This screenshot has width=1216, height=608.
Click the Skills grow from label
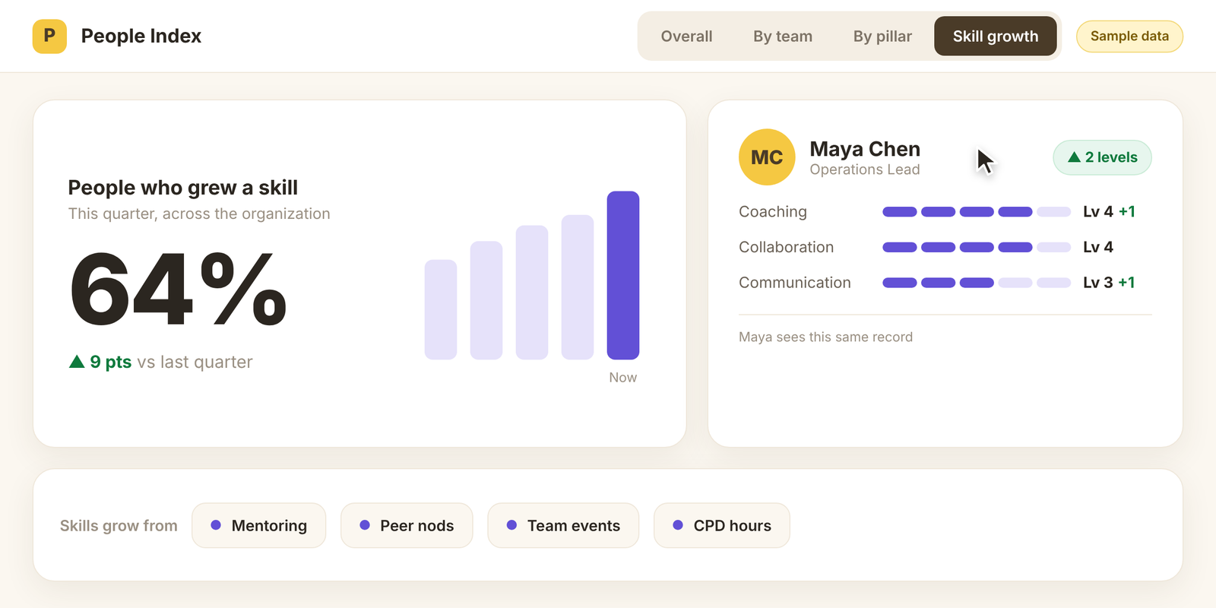point(119,526)
